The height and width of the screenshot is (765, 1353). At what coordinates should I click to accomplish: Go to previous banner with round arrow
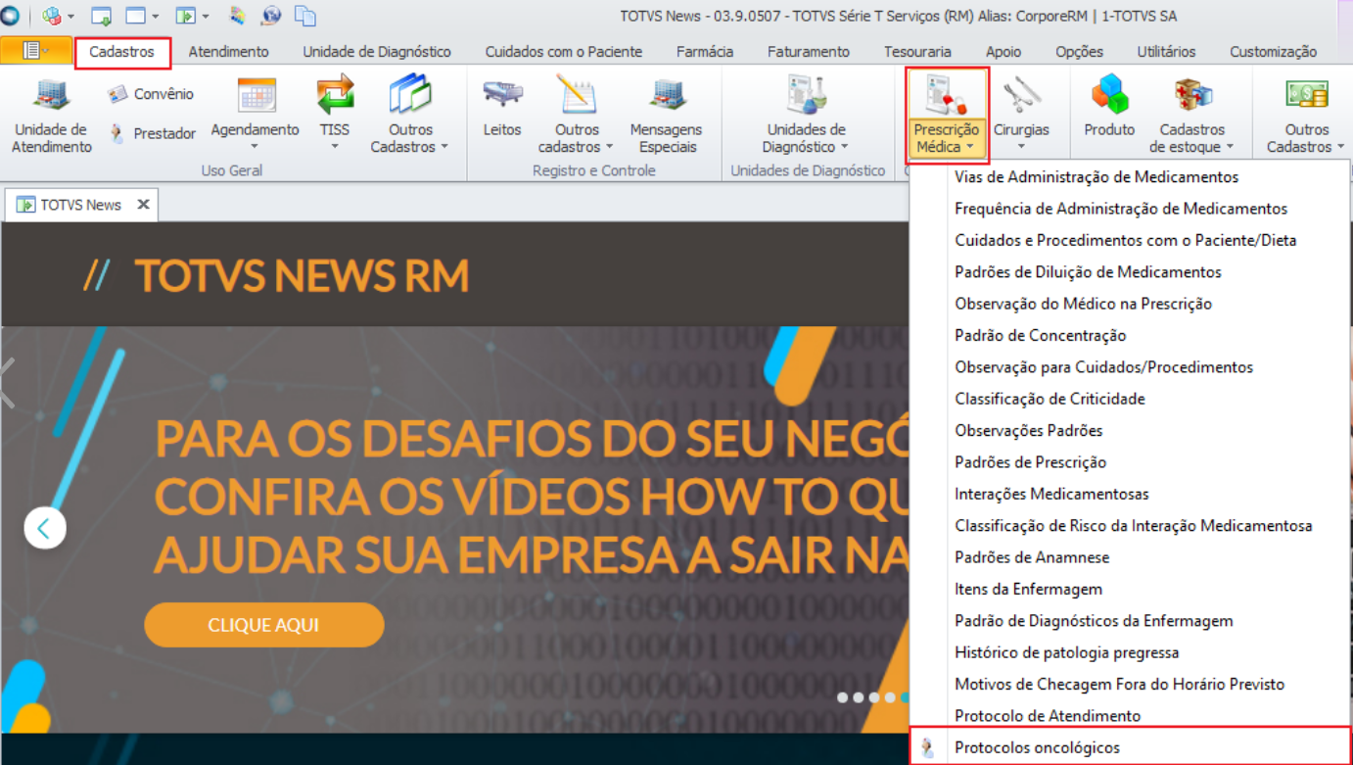tap(45, 529)
